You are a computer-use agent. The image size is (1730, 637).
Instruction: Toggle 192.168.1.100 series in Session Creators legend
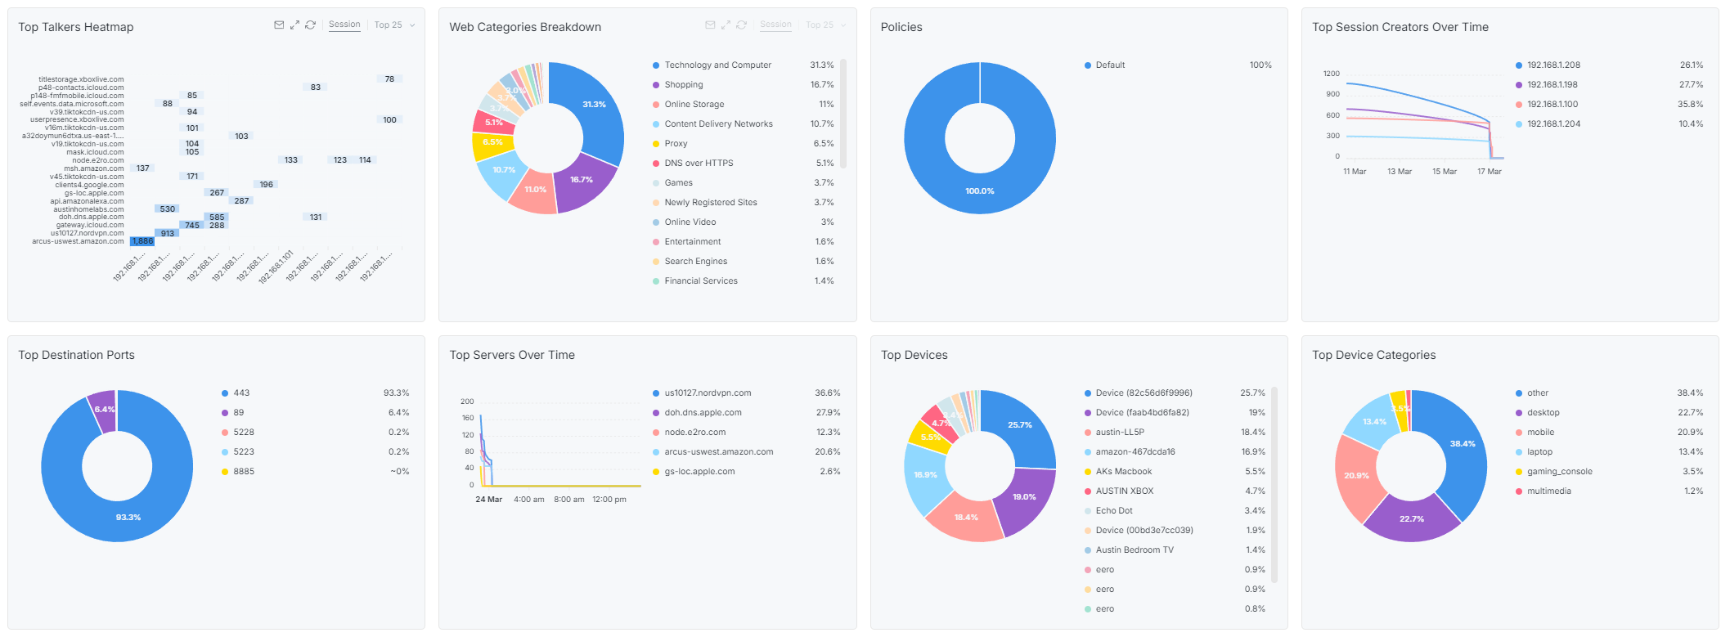click(x=1609, y=105)
